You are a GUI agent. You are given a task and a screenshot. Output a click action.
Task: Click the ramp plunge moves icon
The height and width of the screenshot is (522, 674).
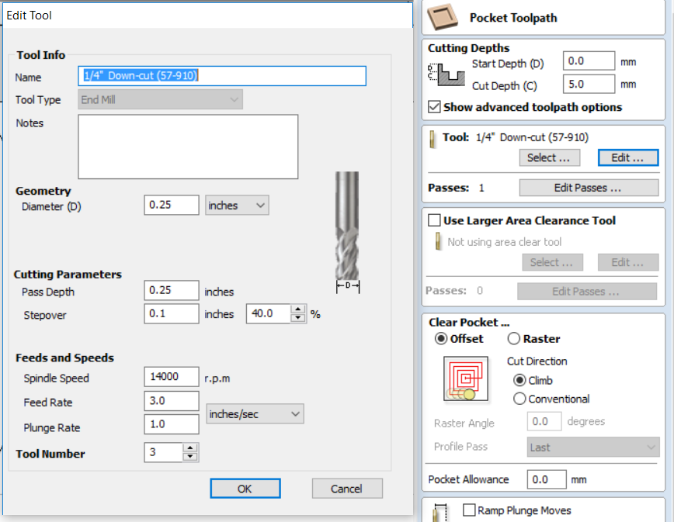439,513
